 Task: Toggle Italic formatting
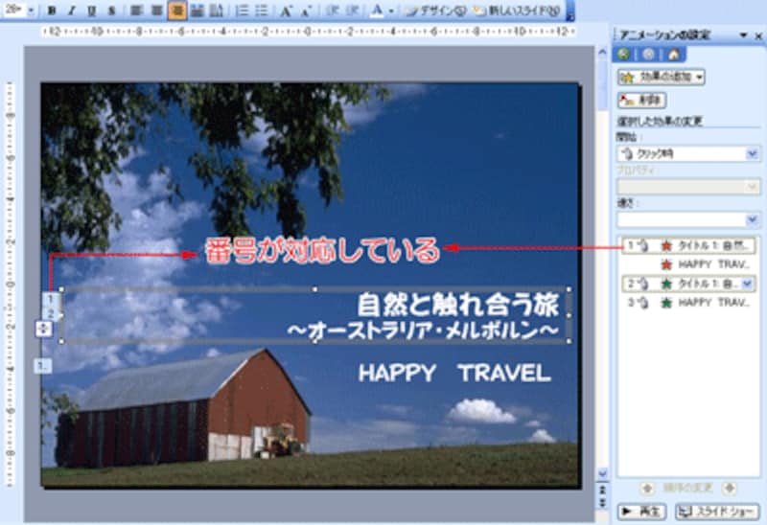click(x=72, y=11)
